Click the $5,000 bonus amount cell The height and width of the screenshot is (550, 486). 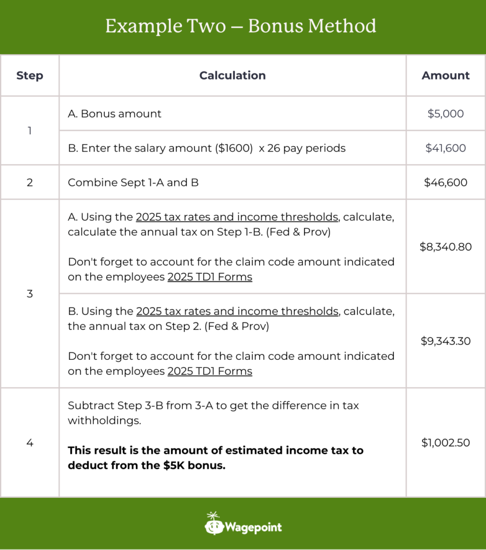coord(445,114)
